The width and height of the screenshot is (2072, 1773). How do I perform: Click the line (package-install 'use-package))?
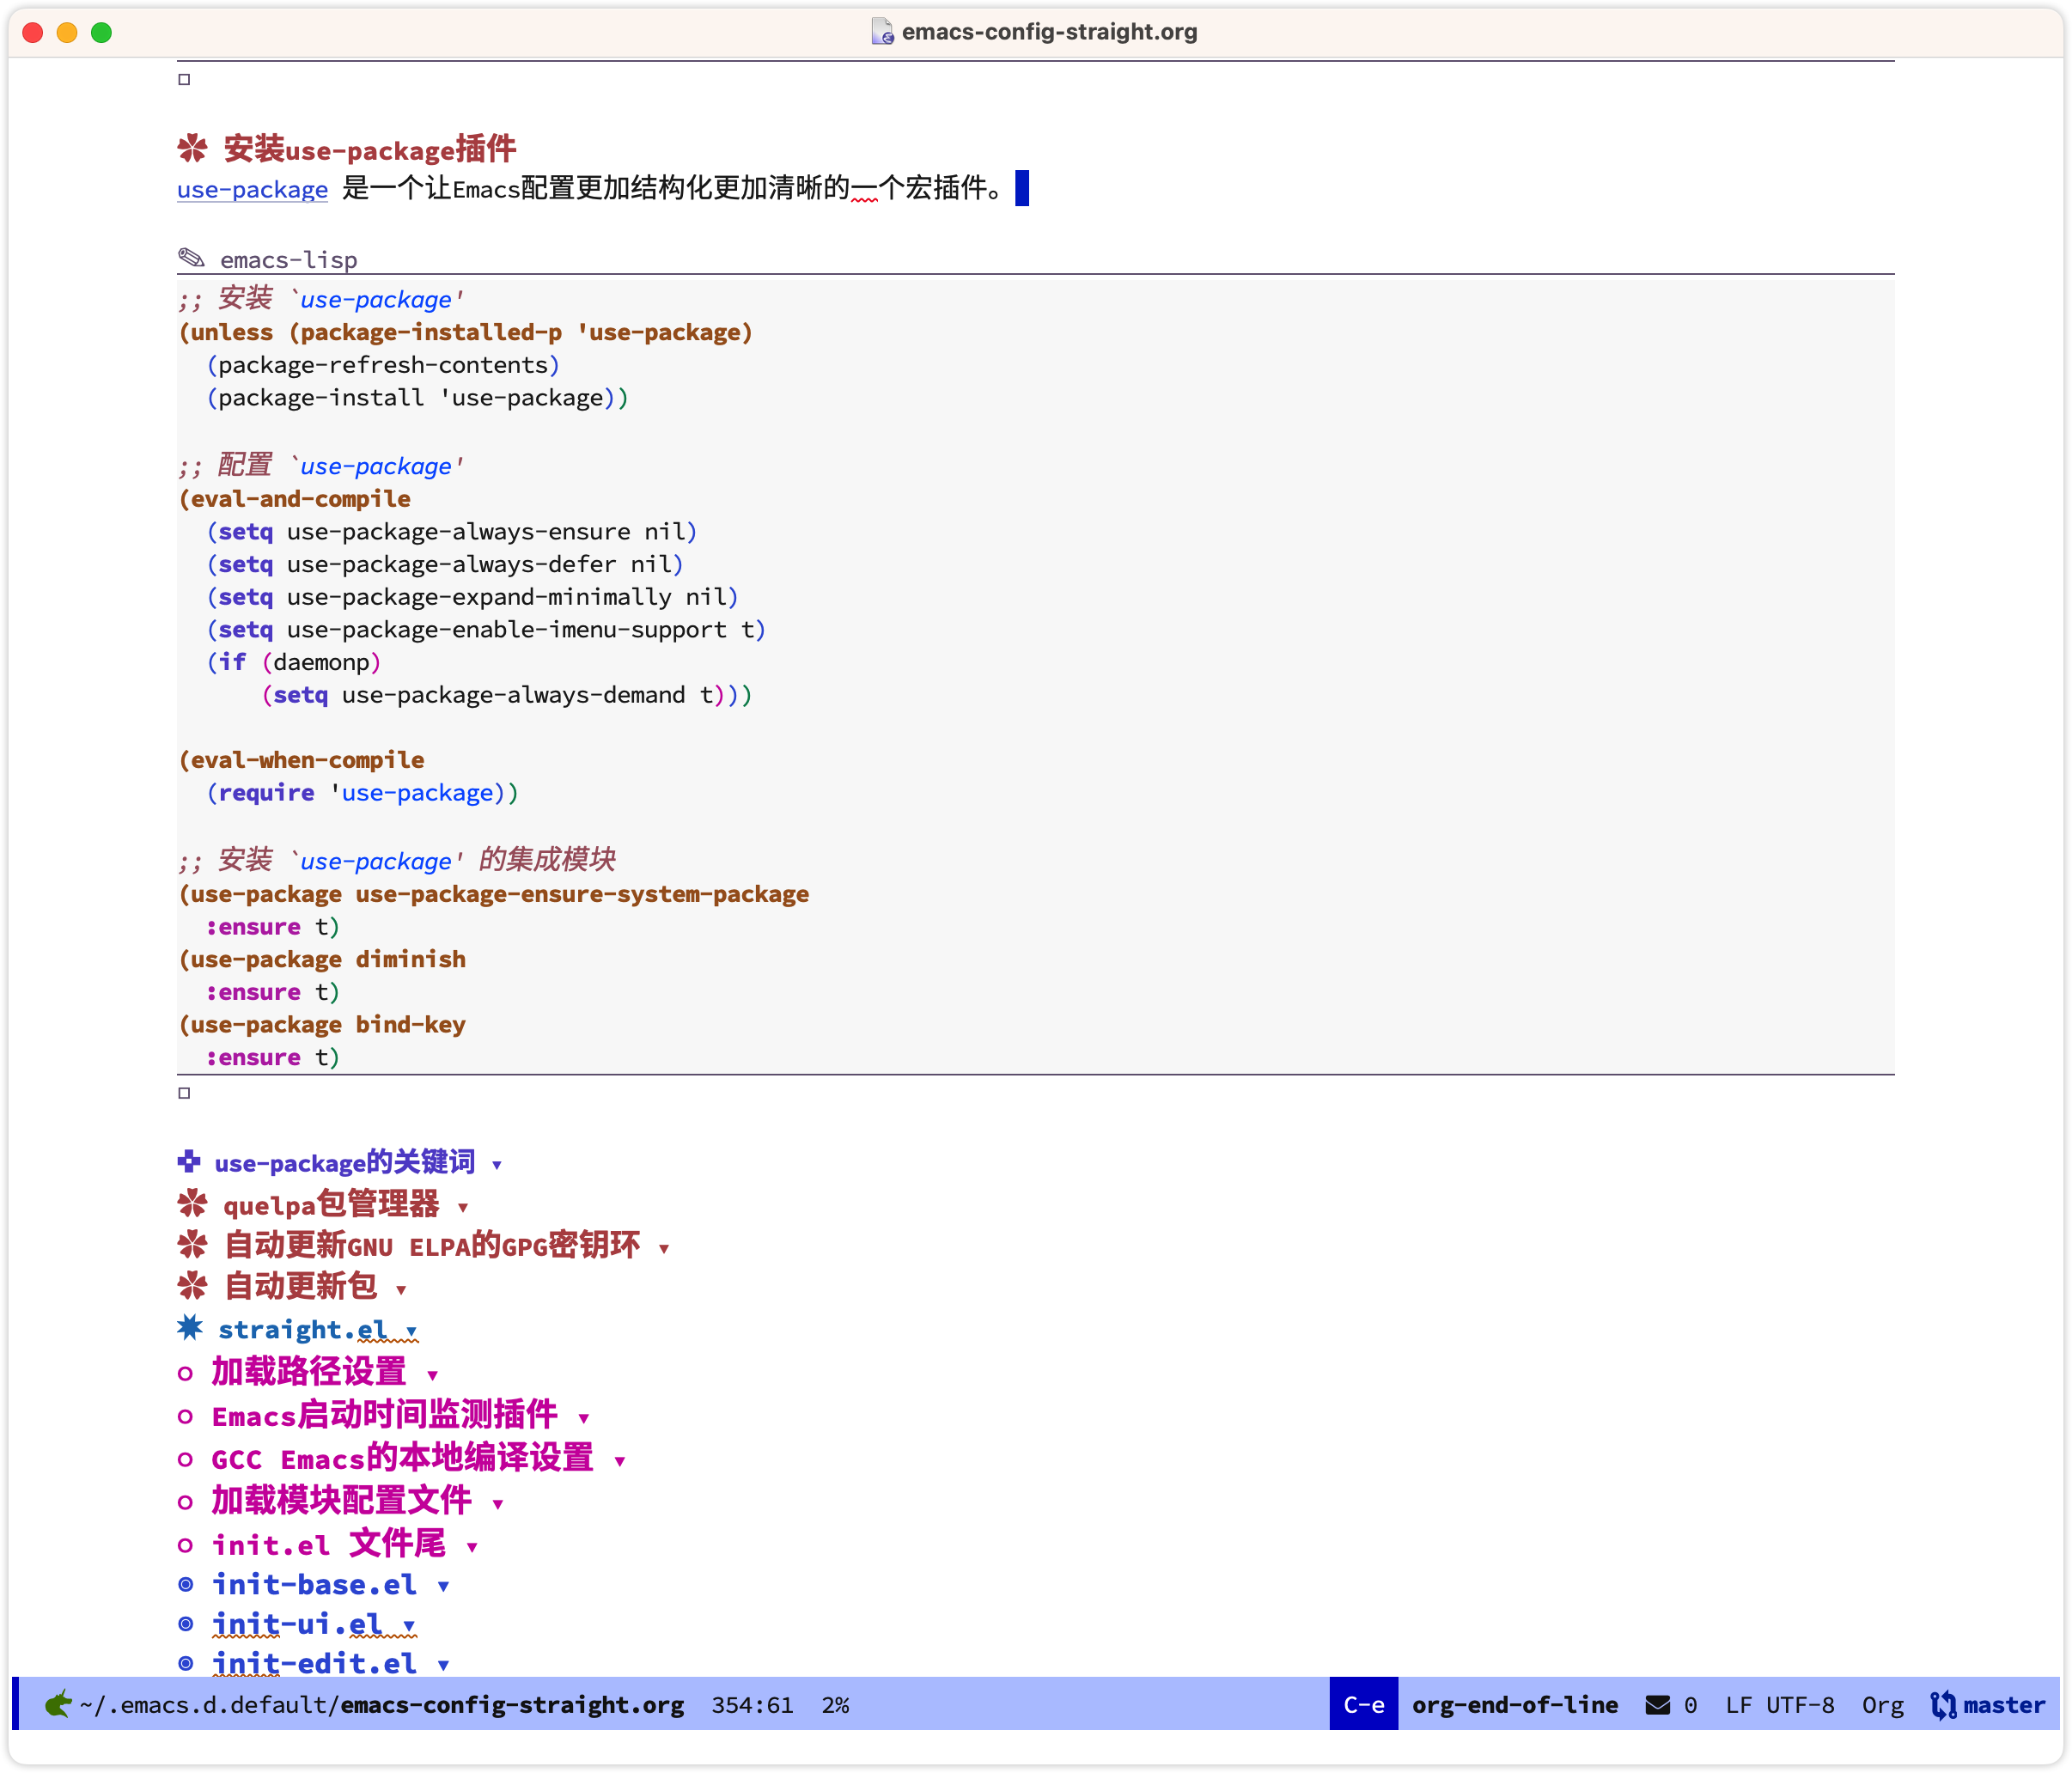coord(417,398)
